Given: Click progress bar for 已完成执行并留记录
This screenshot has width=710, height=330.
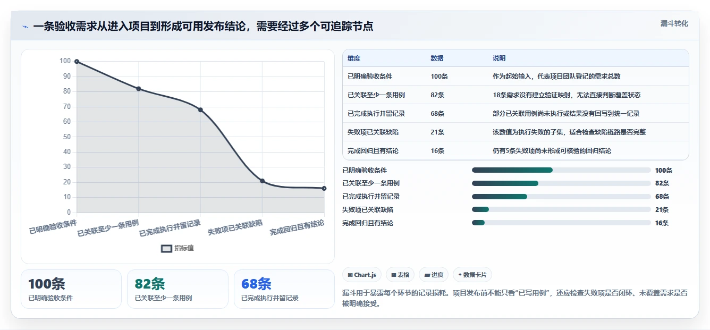Looking at the screenshot, I should [561, 197].
